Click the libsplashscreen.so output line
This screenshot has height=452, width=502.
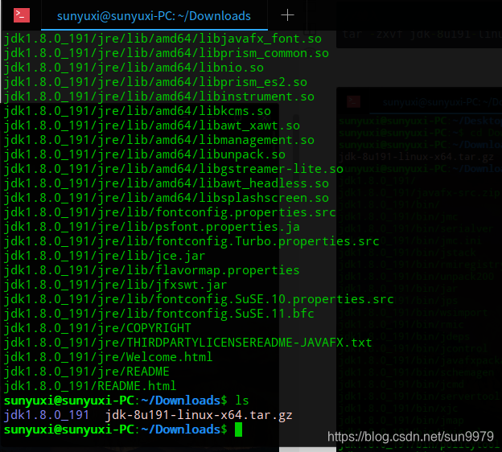pyautogui.click(x=167, y=198)
